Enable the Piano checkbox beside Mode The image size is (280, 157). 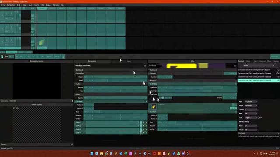tap(259, 118)
